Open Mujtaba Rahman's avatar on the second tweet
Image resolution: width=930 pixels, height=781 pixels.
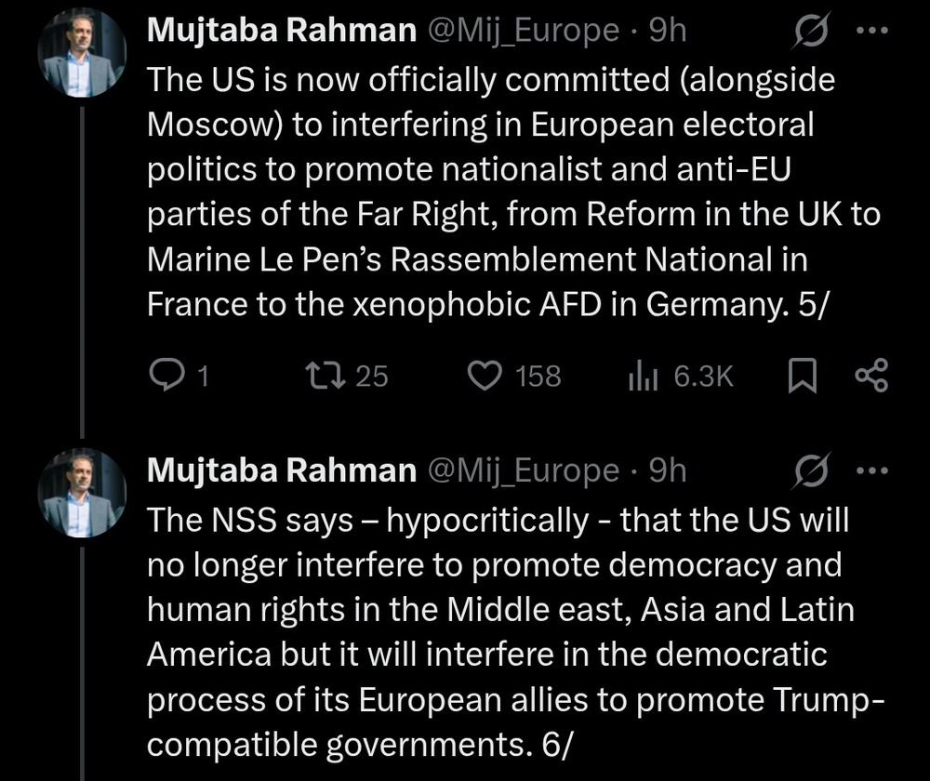point(82,496)
